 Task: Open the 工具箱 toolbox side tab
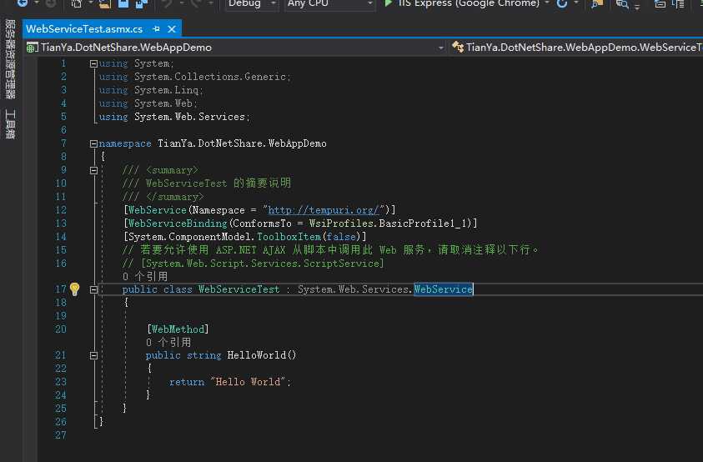pyautogui.click(x=10, y=124)
